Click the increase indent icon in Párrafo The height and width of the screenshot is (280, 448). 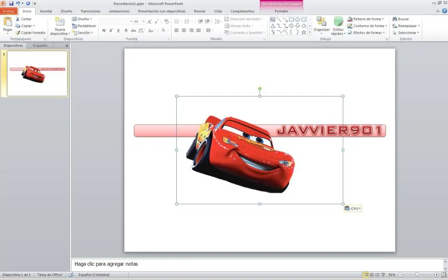[207, 21]
